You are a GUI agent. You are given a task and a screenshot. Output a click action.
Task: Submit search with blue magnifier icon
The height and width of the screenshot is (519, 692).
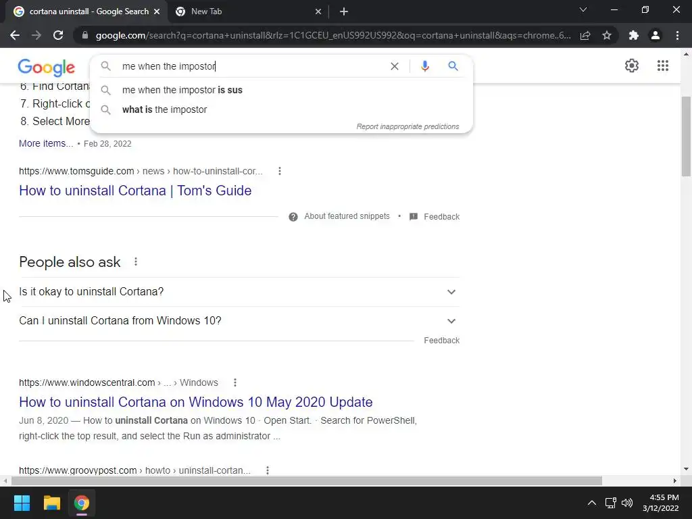pyautogui.click(x=453, y=66)
